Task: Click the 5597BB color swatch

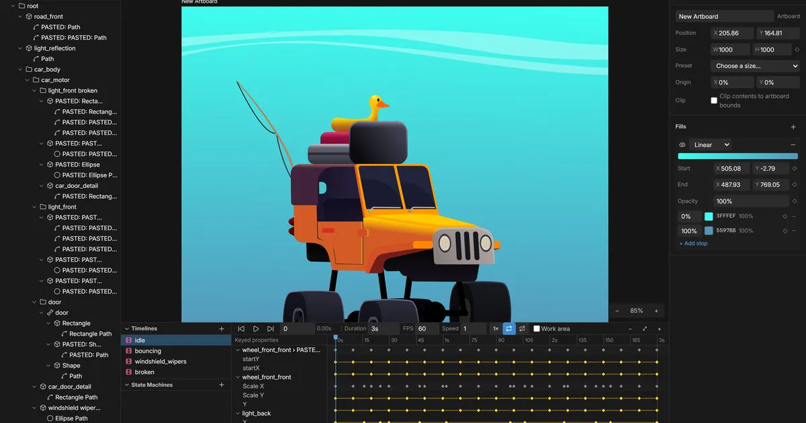Action: (x=709, y=231)
